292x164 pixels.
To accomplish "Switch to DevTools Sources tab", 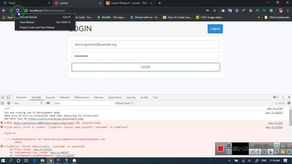I will pos(50,97).
